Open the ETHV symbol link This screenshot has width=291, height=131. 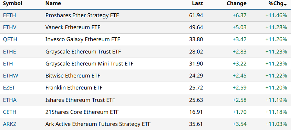tap(10, 27)
